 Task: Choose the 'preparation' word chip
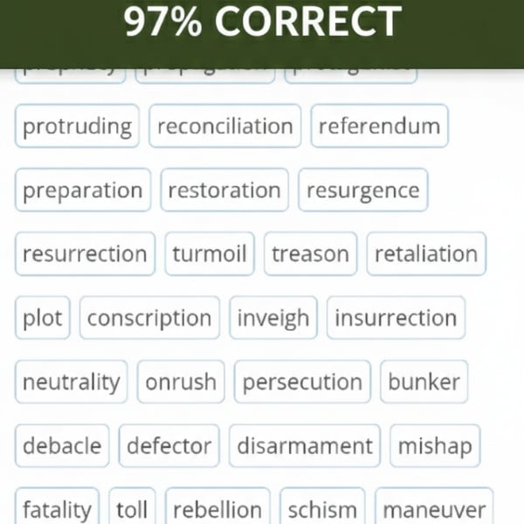click(82, 190)
